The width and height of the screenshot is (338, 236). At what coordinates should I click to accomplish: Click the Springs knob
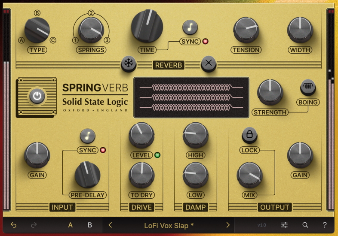point(91,30)
